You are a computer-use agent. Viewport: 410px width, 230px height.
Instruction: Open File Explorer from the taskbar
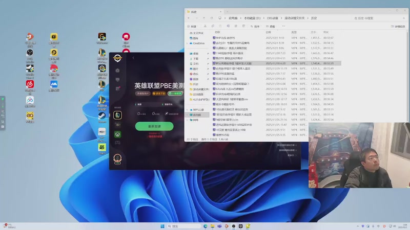tap(213, 226)
